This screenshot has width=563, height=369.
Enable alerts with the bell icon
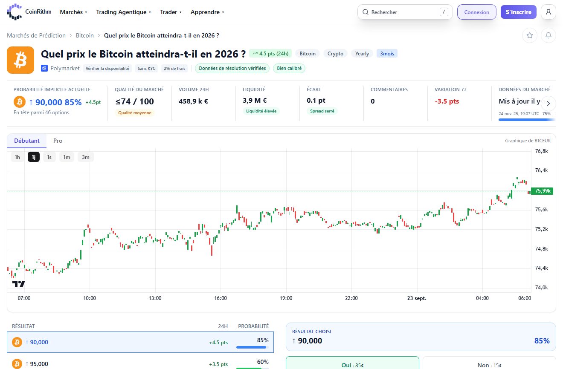548,35
